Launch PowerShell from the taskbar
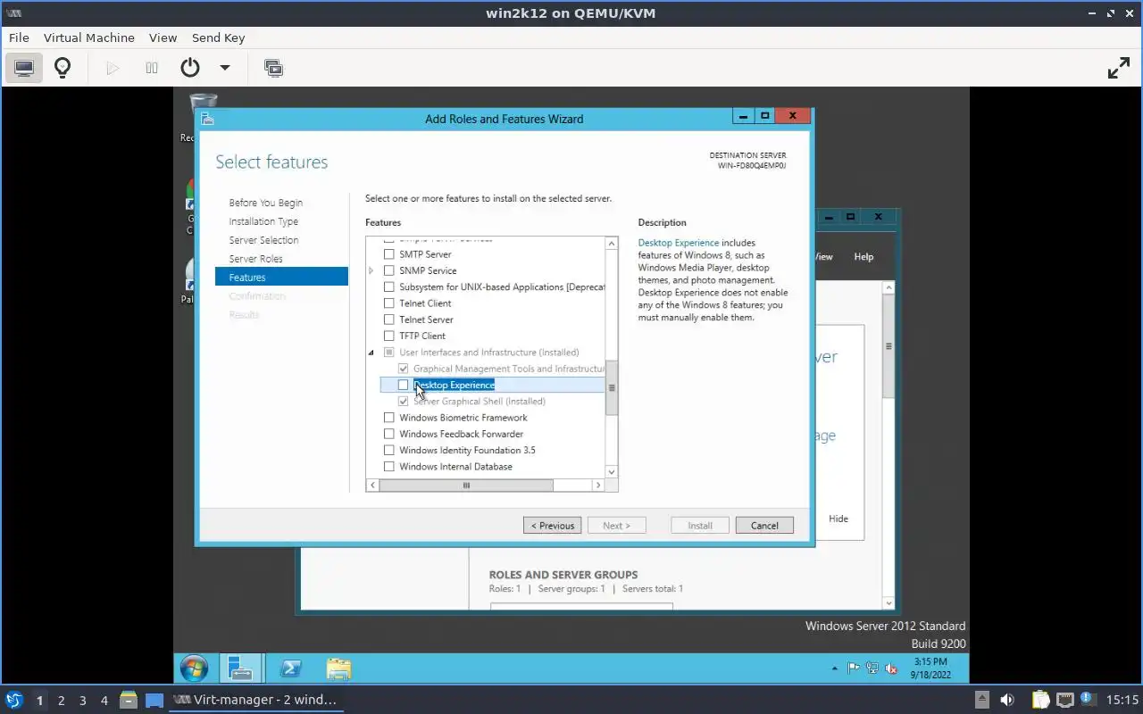This screenshot has height=714, width=1143. (x=290, y=668)
